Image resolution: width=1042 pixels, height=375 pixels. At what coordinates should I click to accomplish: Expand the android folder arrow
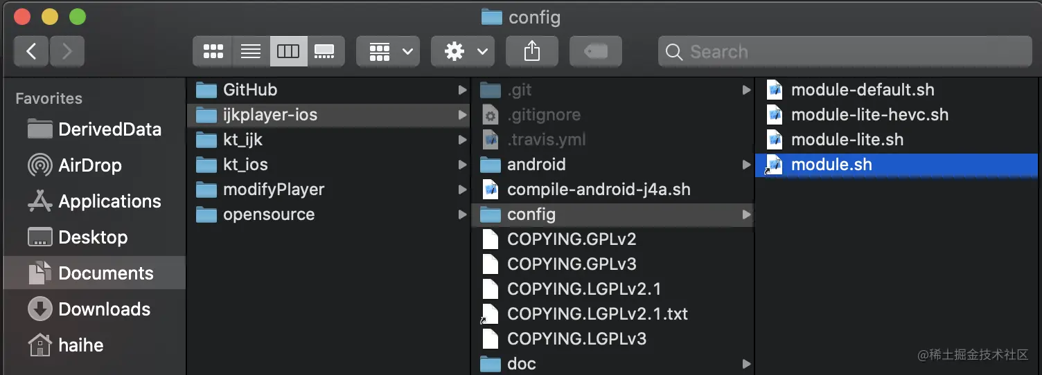pos(746,165)
